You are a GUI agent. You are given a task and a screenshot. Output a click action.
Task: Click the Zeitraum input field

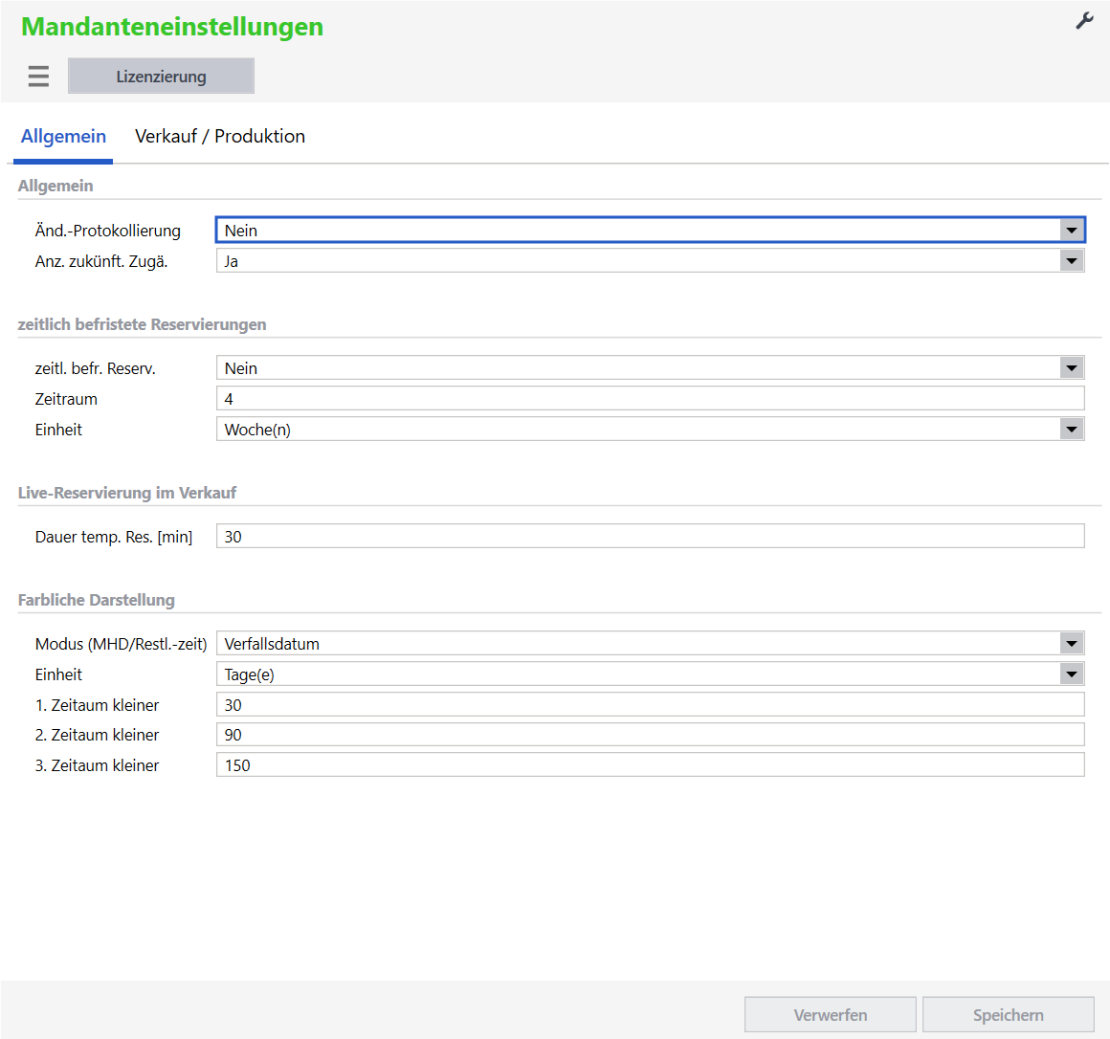pos(650,399)
